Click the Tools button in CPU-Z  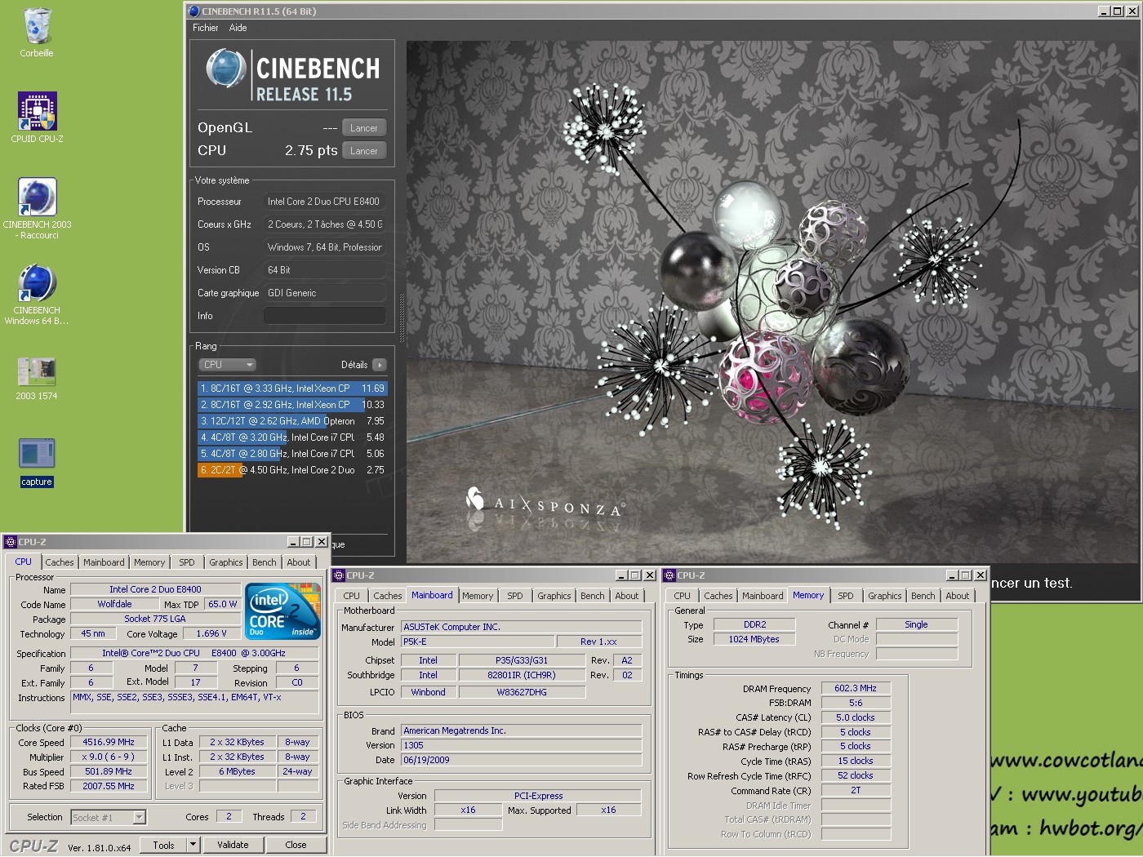163,845
